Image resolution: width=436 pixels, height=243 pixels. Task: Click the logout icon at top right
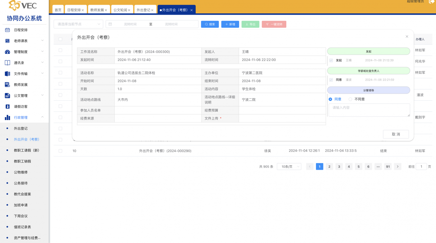(x=432, y=2)
